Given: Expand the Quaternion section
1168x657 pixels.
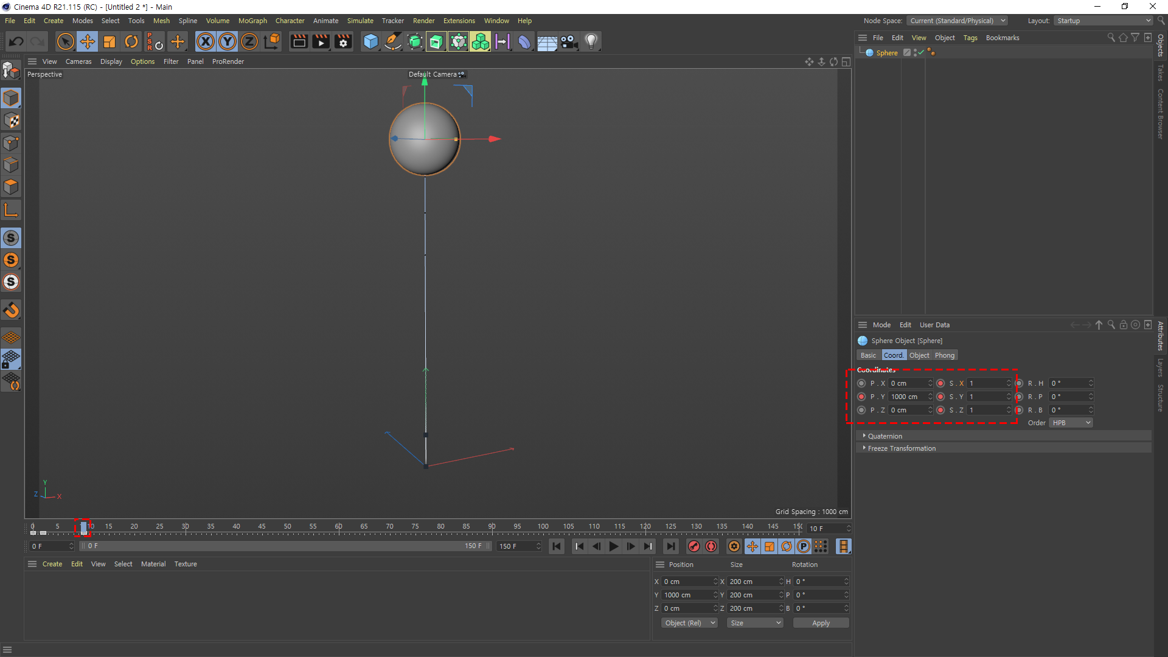Looking at the screenshot, I should [885, 436].
